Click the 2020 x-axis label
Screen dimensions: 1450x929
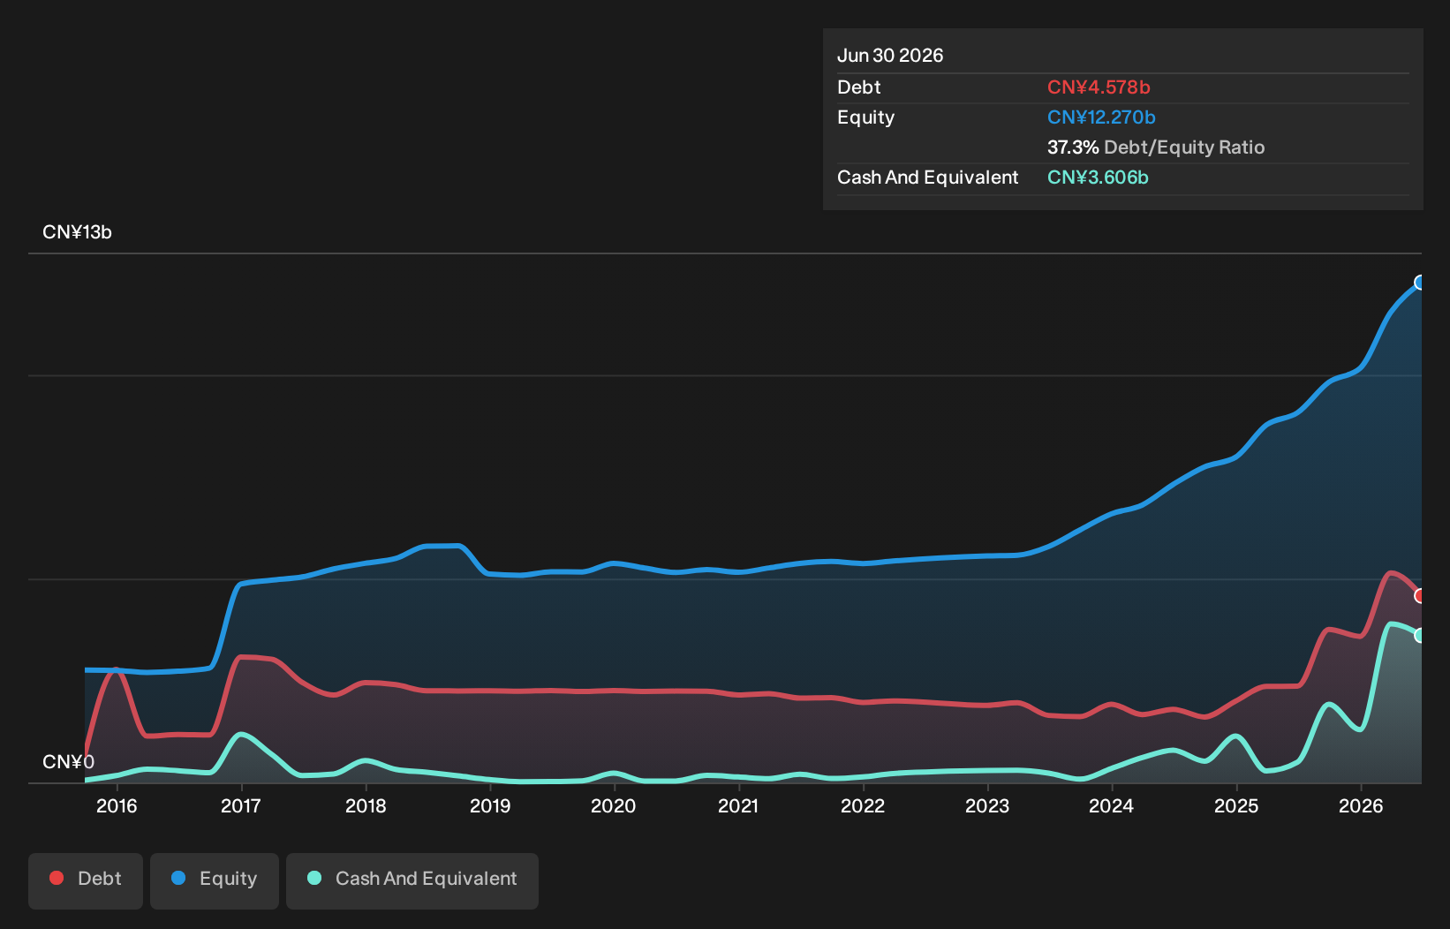coord(614,805)
